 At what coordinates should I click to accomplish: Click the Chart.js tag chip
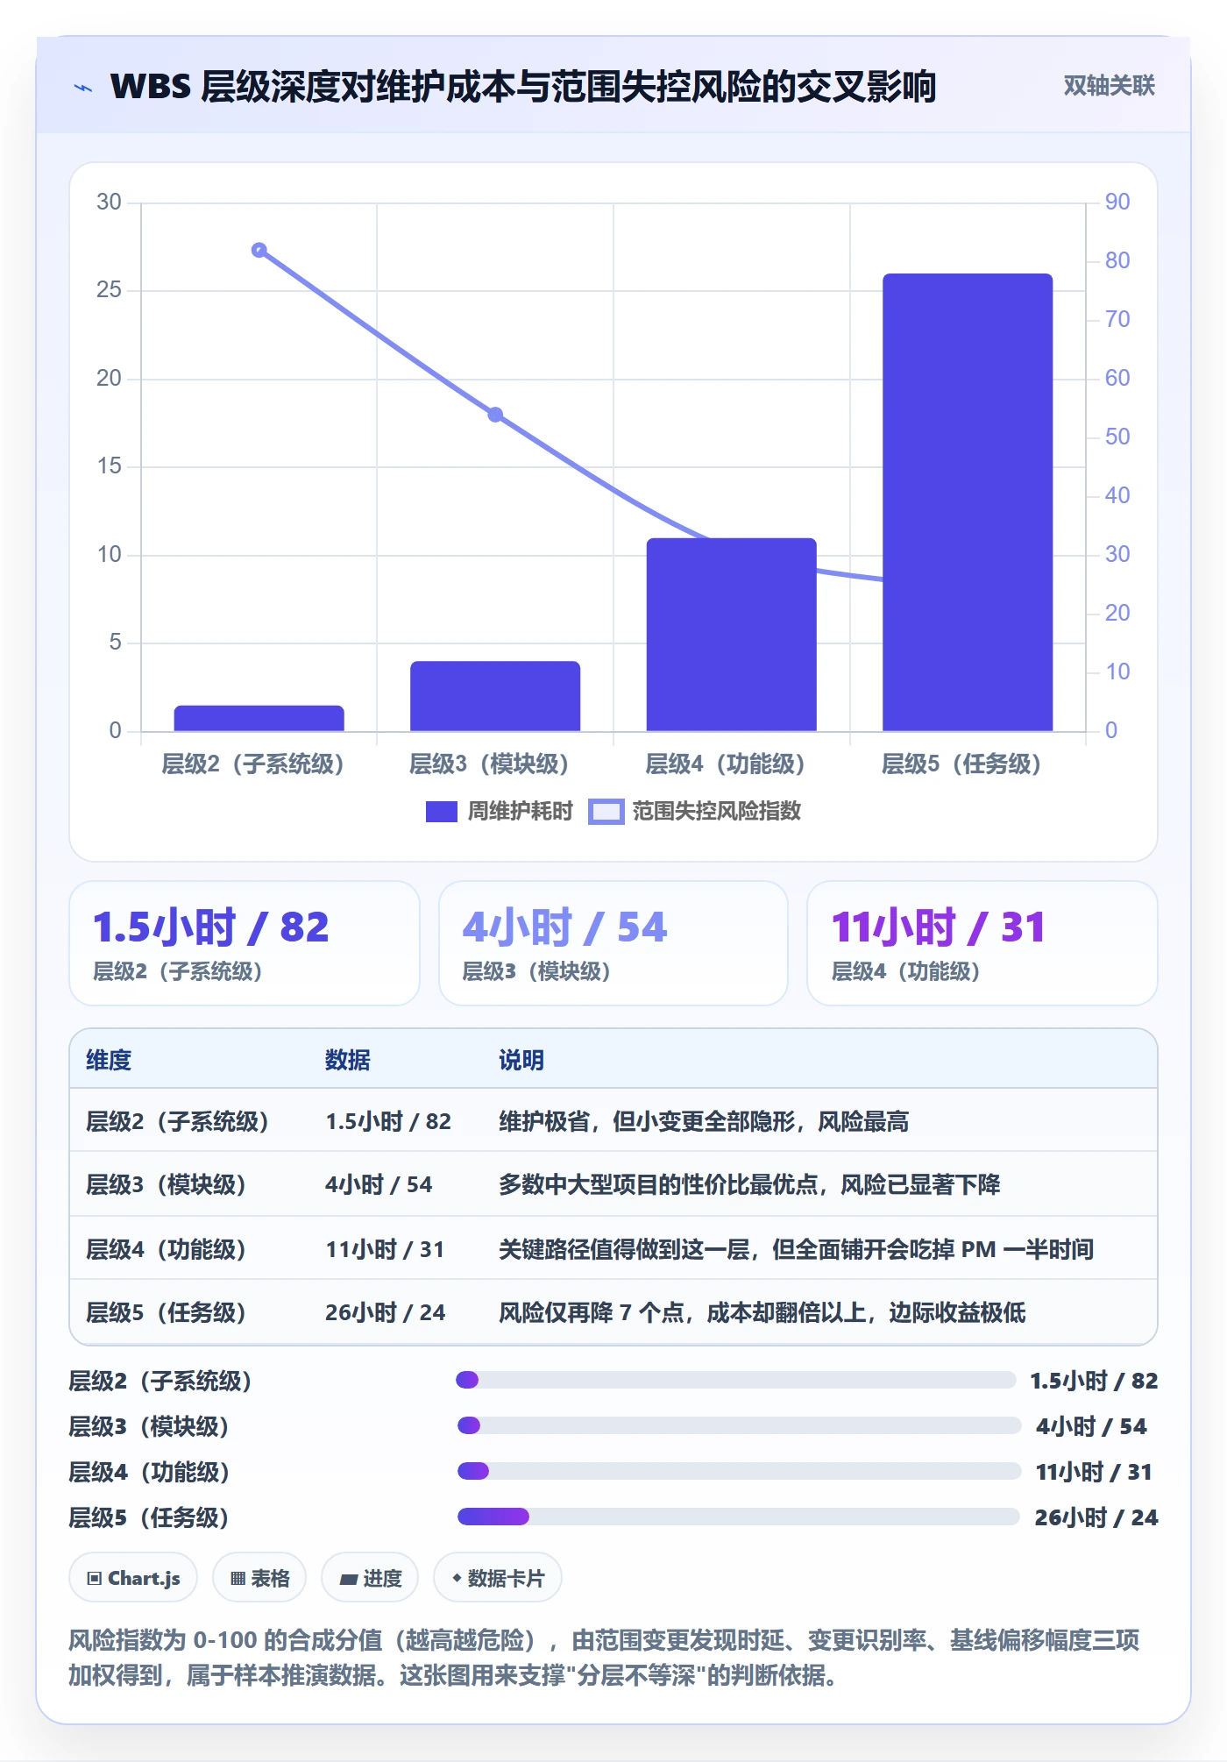[x=133, y=1578]
